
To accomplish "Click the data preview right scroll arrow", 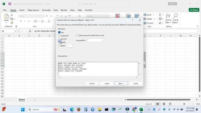I will click(137, 77).
